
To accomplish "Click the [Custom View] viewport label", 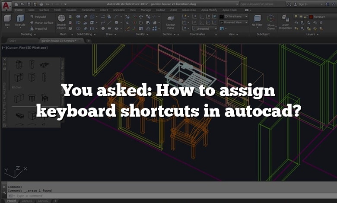I will pos(16,48).
